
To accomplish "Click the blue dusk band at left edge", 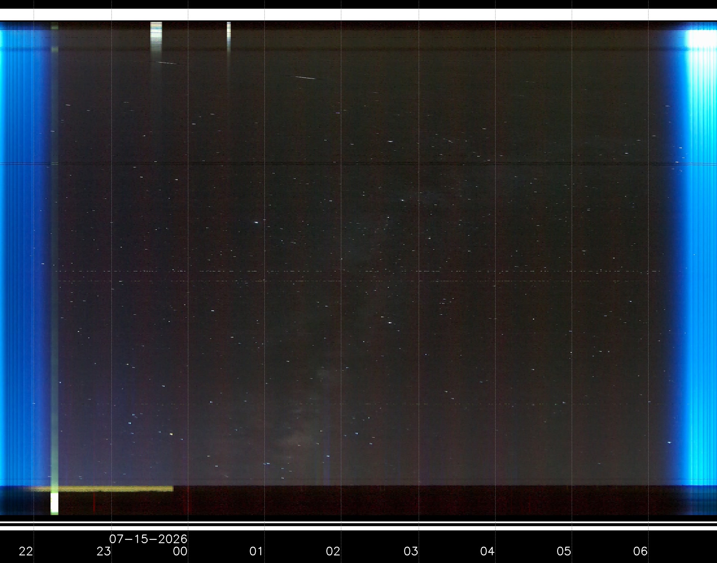I will 24,258.
